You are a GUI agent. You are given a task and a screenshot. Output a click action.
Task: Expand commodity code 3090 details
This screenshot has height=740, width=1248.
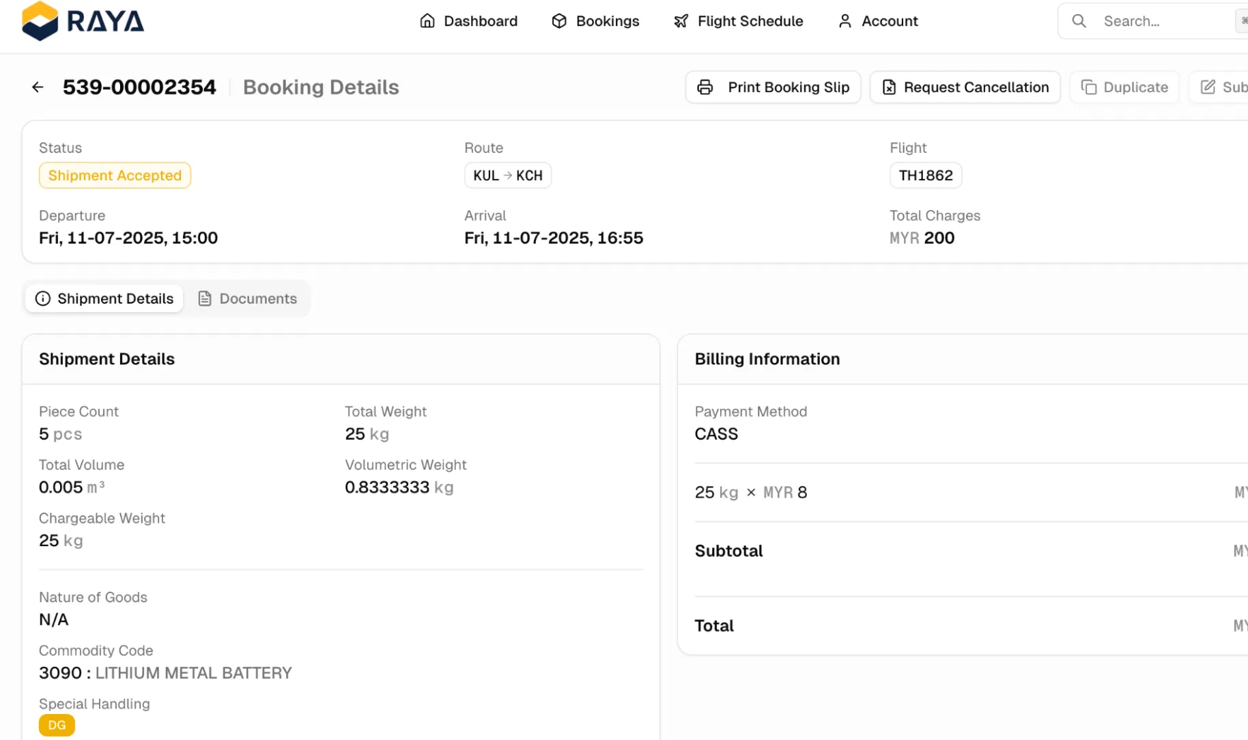click(165, 672)
